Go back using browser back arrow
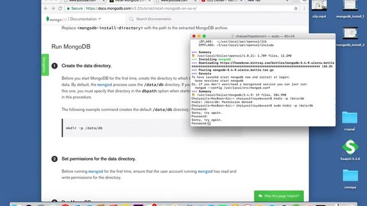This screenshot has width=367, height=206. (46, 9)
